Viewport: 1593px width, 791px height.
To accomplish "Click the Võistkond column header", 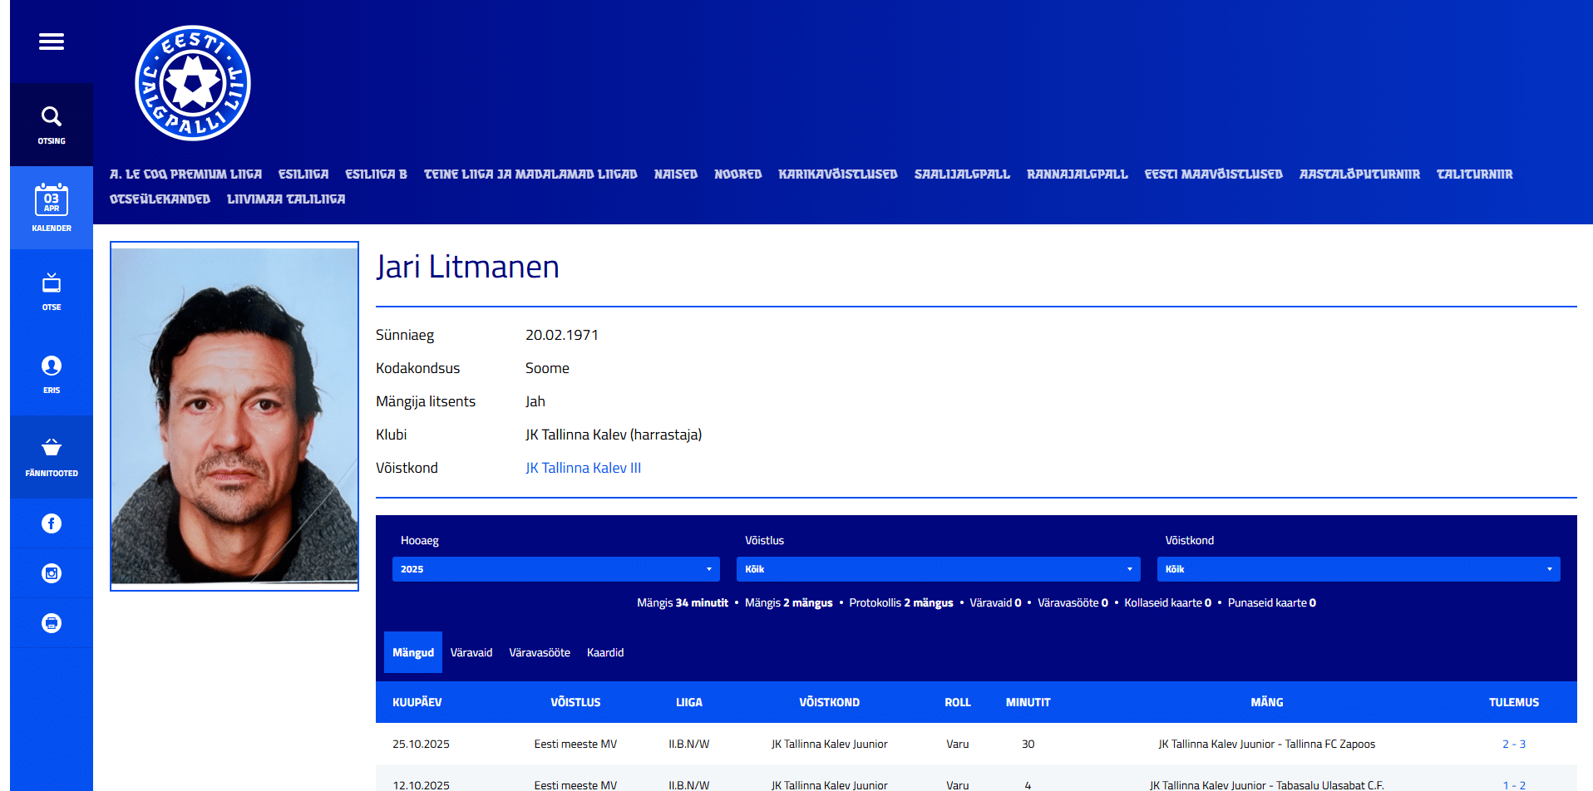I will (830, 702).
